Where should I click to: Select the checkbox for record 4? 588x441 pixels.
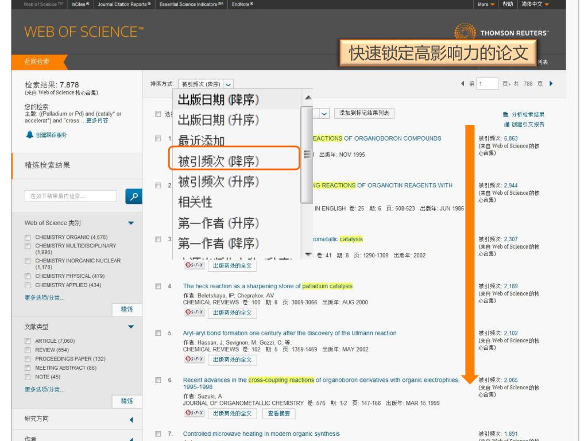pos(158,286)
